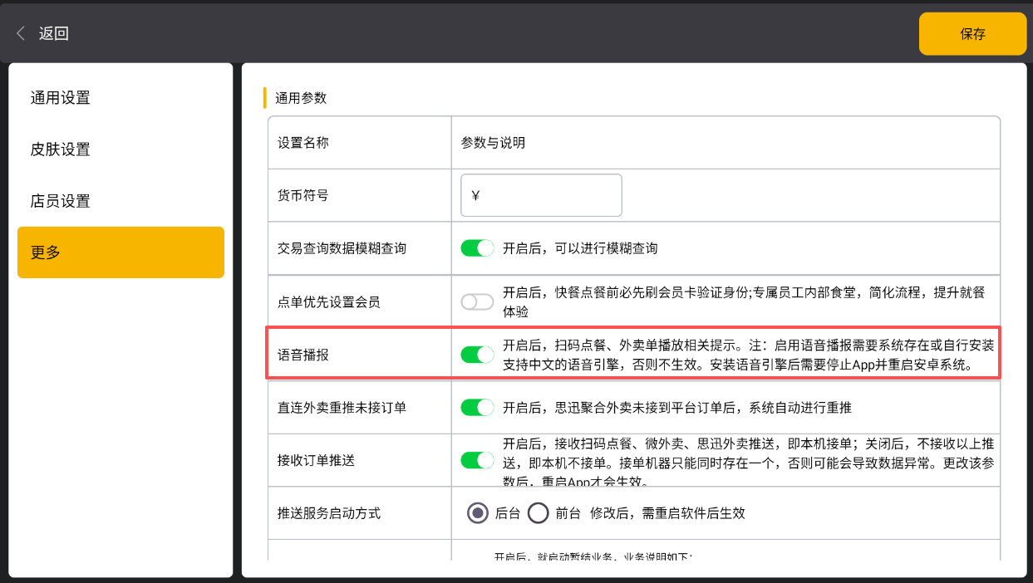Click the 返回 text label

tap(54, 33)
